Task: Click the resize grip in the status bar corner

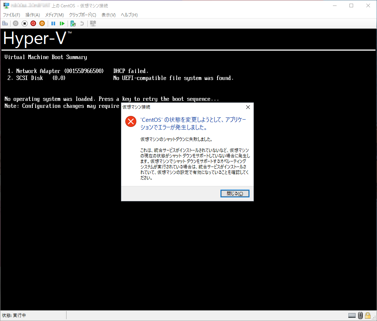Action: pyautogui.click(x=374, y=318)
